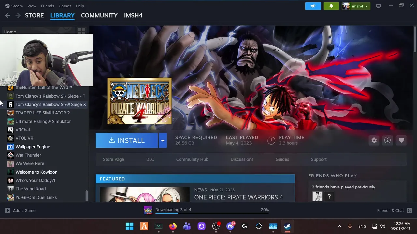The width and height of the screenshot is (417, 234).
Task: Click the Big Picture mode monitor icon
Action: pos(378,6)
